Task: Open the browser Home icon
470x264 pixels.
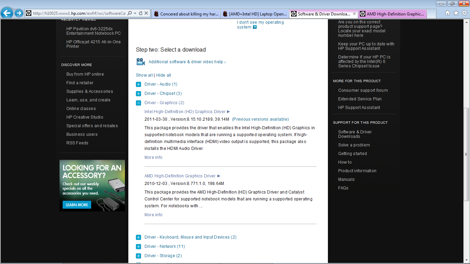Action: (x=448, y=13)
